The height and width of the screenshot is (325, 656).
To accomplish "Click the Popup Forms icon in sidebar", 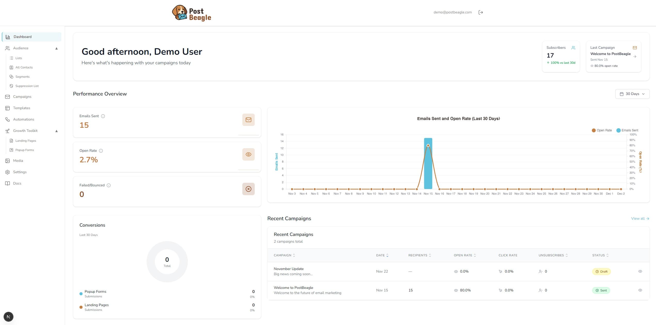I will [x=11, y=150].
